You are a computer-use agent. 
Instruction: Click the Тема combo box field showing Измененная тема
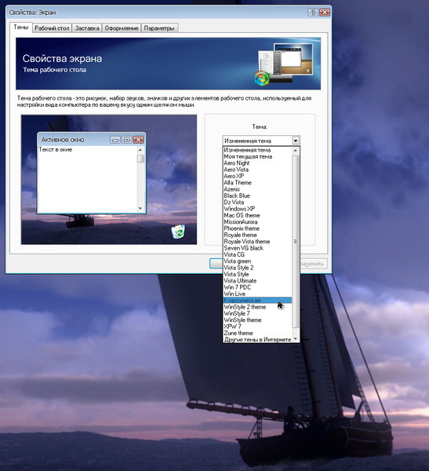[x=261, y=141]
